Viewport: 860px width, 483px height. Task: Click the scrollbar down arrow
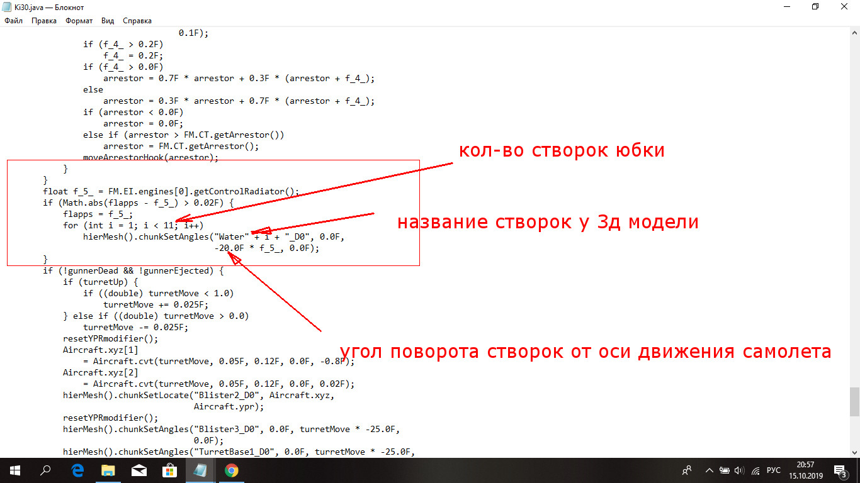coord(854,452)
